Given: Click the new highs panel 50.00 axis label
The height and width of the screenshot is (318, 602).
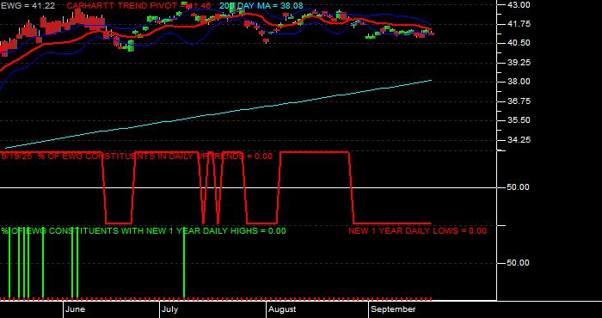Looking at the screenshot, I should [x=519, y=263].
